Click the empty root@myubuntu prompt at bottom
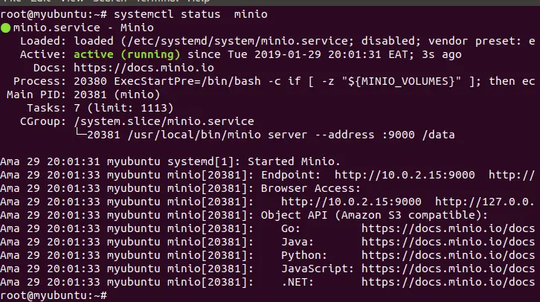This screenshot has width=540, height=302. click(54, 296)
